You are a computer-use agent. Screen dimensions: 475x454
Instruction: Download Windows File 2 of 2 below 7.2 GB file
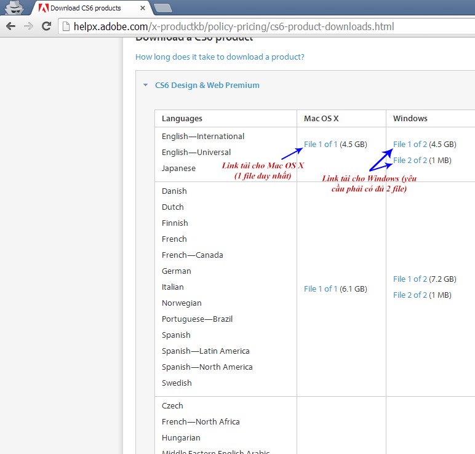[x=410, y=295]
